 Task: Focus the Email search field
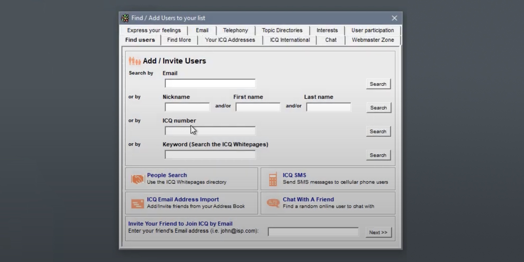tap(210, 83)
